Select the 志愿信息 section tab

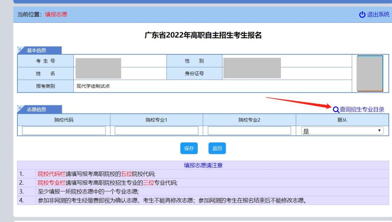click(x=36, y=109)
